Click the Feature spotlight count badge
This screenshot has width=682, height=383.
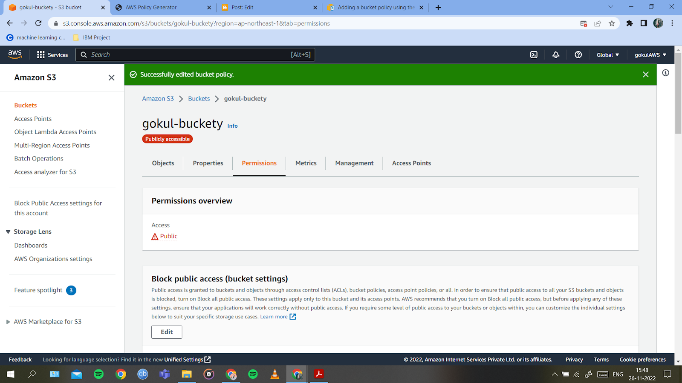click(x=71, y=290)
